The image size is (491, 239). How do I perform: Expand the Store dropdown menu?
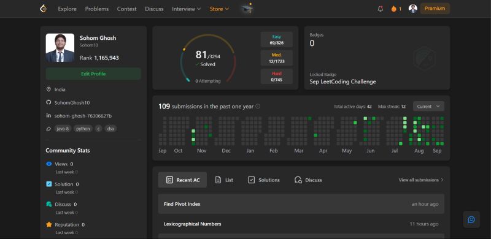point(219,9)
